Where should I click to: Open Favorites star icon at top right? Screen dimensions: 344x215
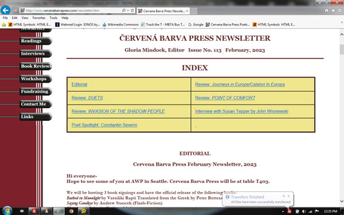(333, 10)
